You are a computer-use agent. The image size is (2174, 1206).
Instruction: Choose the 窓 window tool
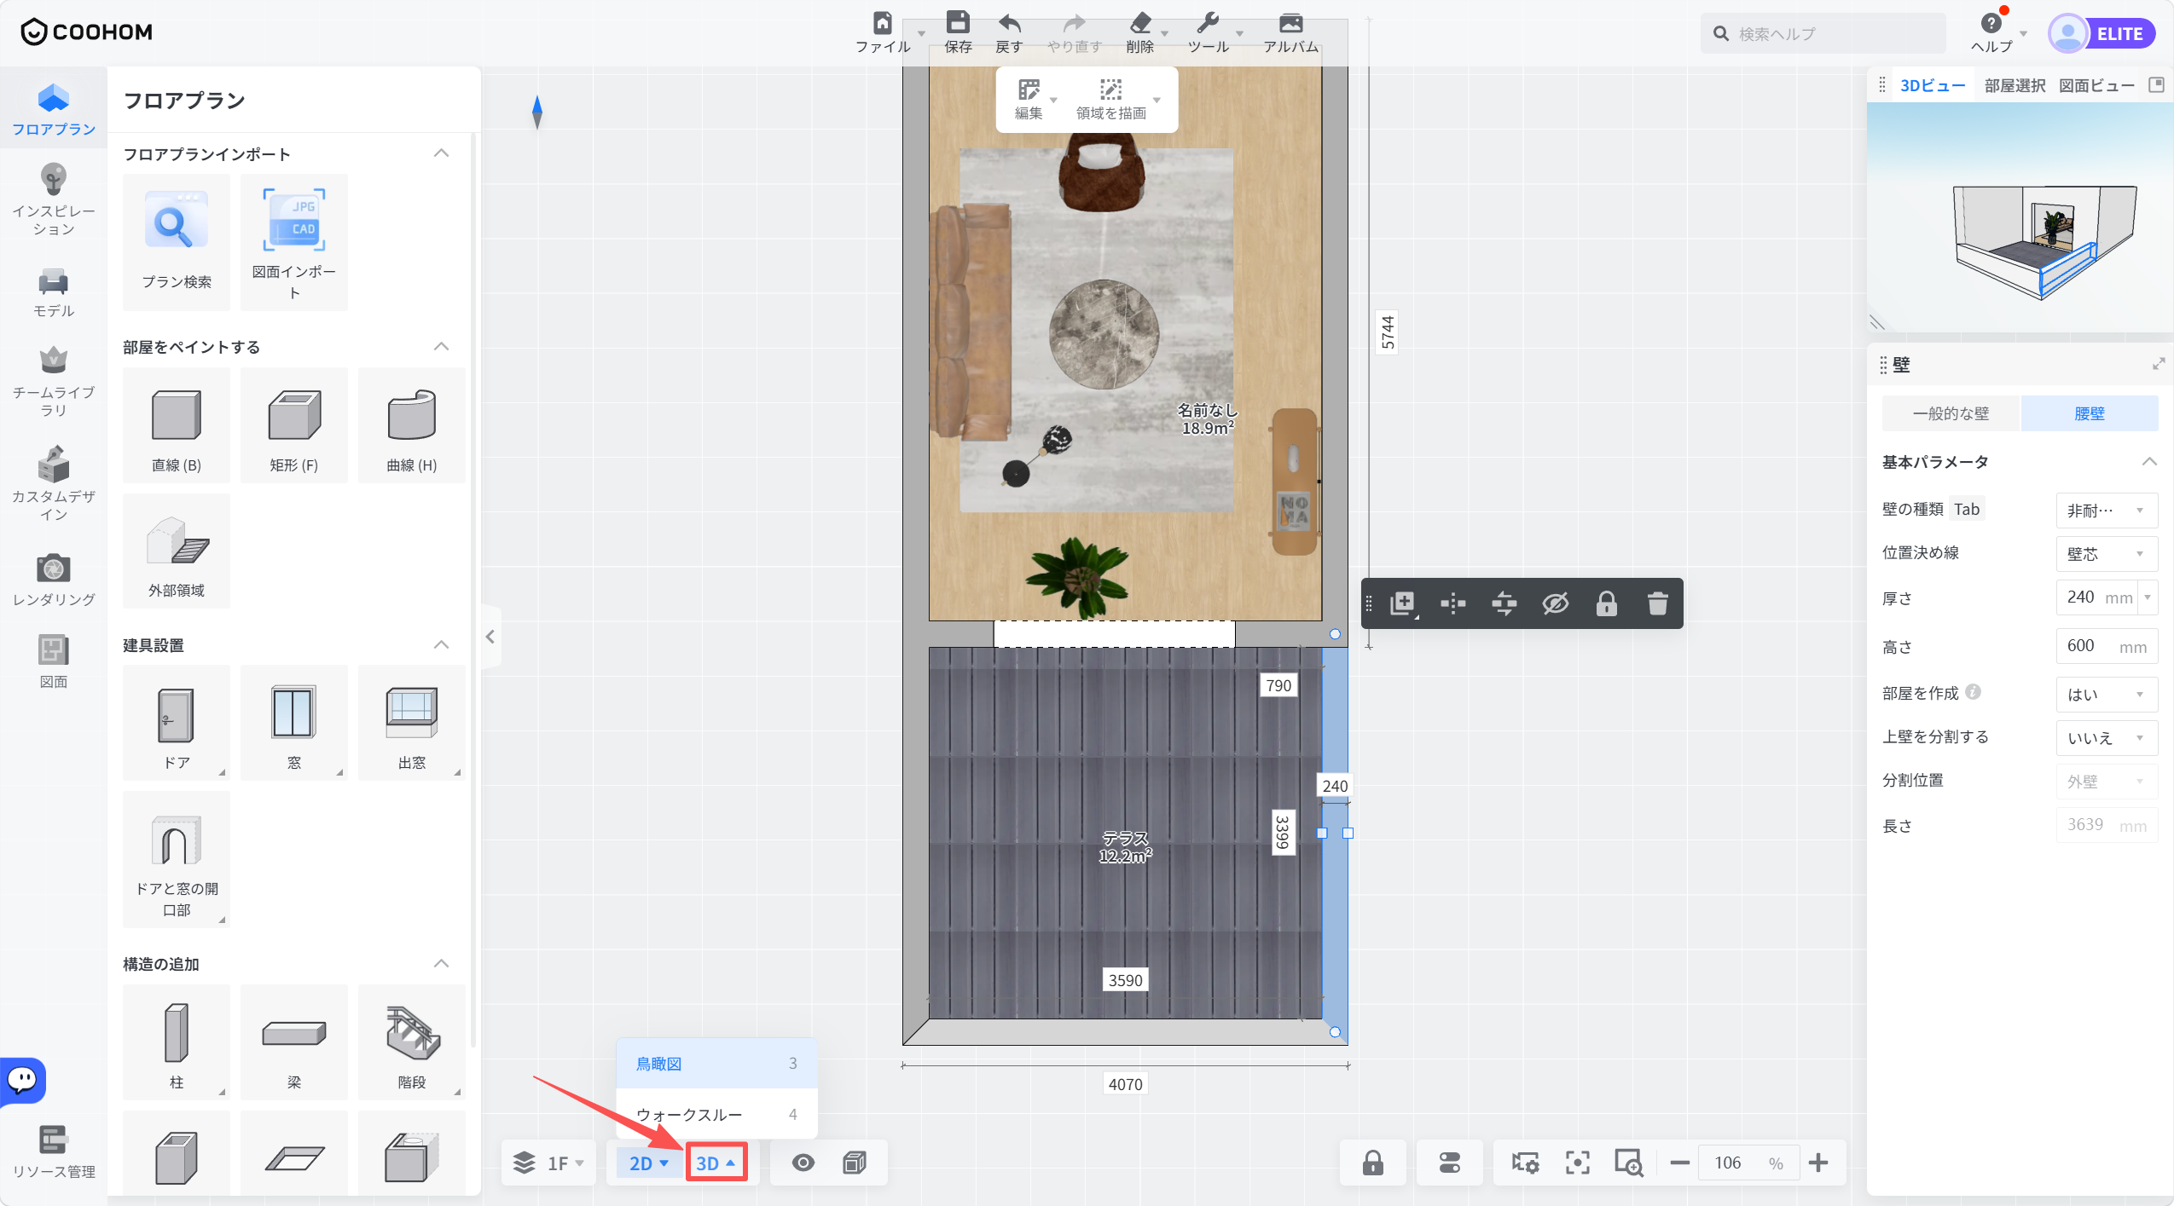(294, 723)
